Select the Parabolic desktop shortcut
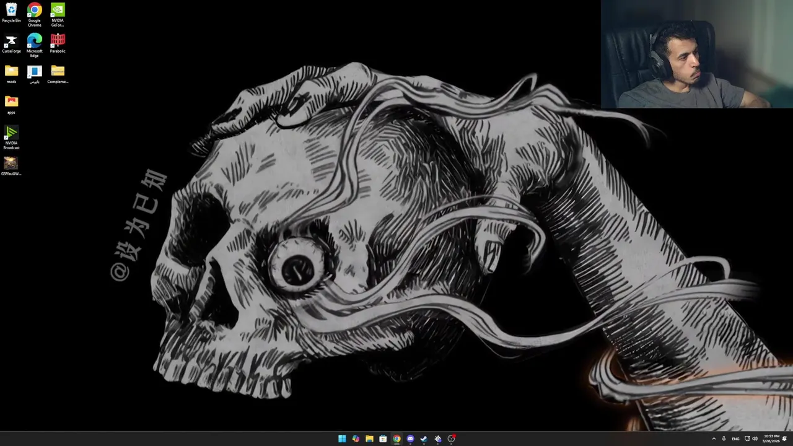 tap(58, 44)
